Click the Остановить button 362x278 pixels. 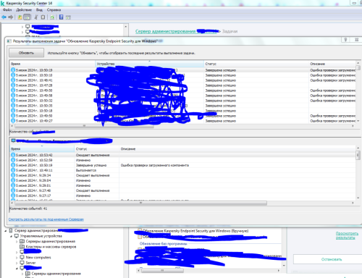[332, 259]
